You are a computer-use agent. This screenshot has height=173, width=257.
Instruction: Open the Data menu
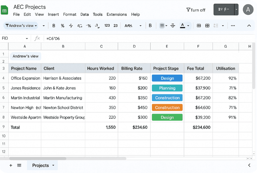(x=84, y=14)
